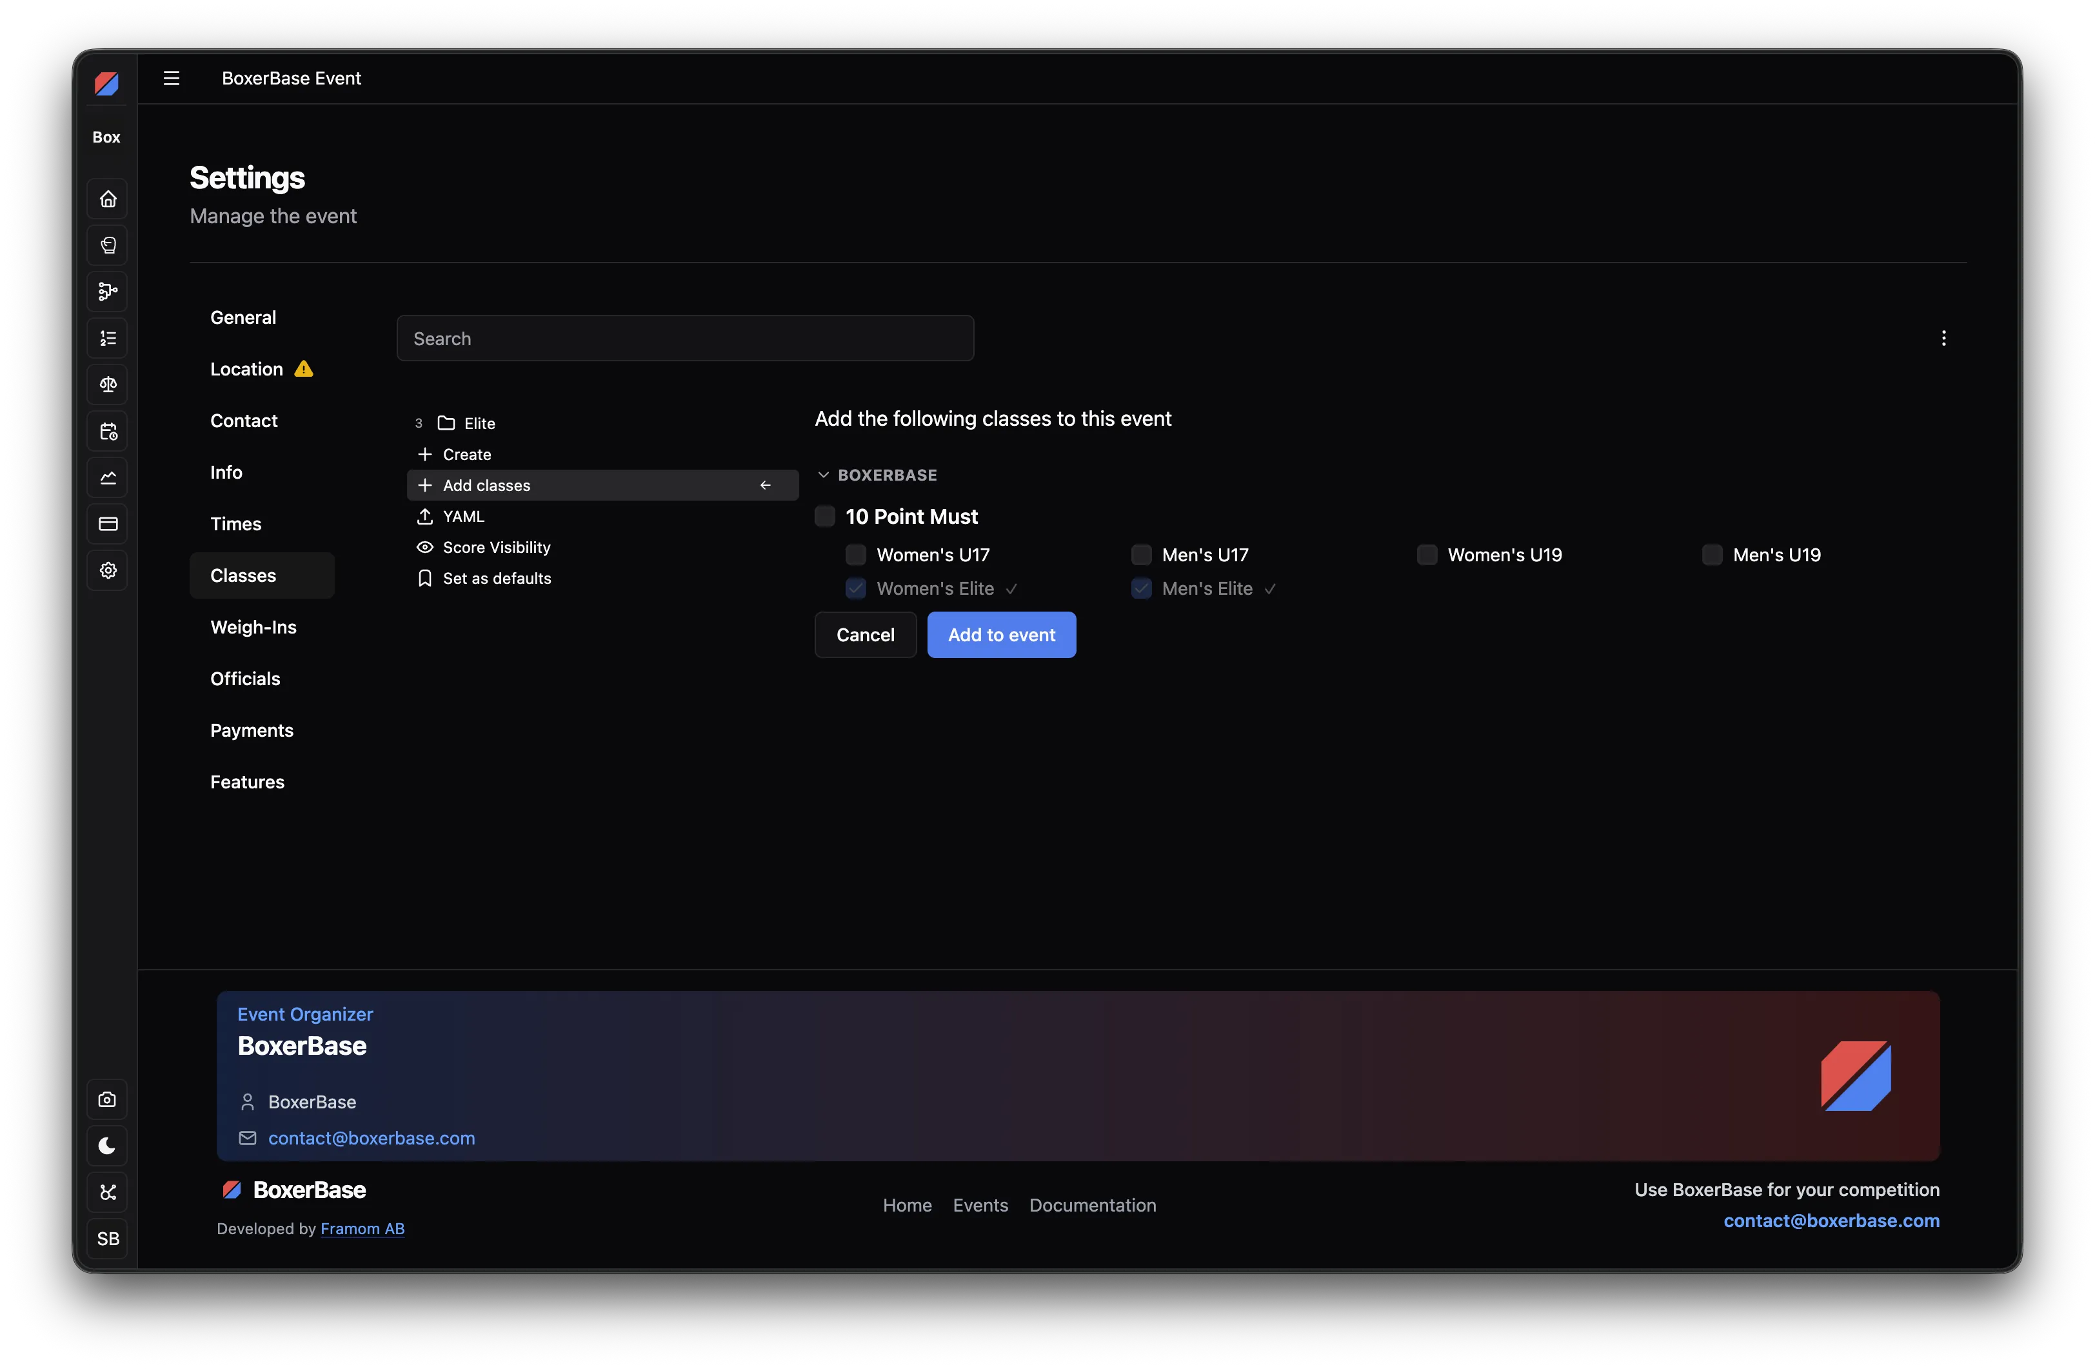The image size is (2095, 1369).
Task: Toggle dark mode moon icon
Action: (x=107, y=1146)
